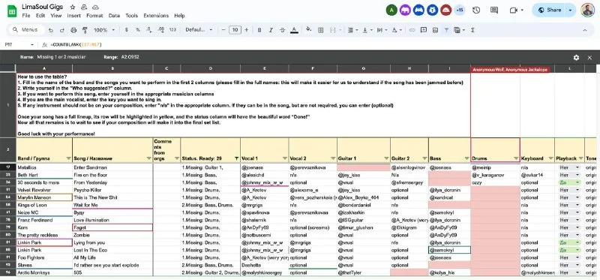Click the font size field showing 10

click(x=235, y=30)
